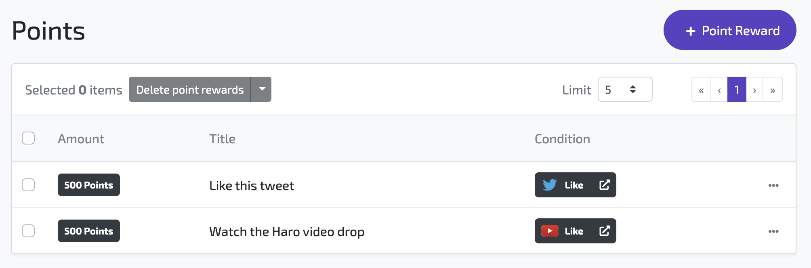Screen dimensions: 811x268
Task: Open the tweet's external link icon
Action: pos(604,185)
